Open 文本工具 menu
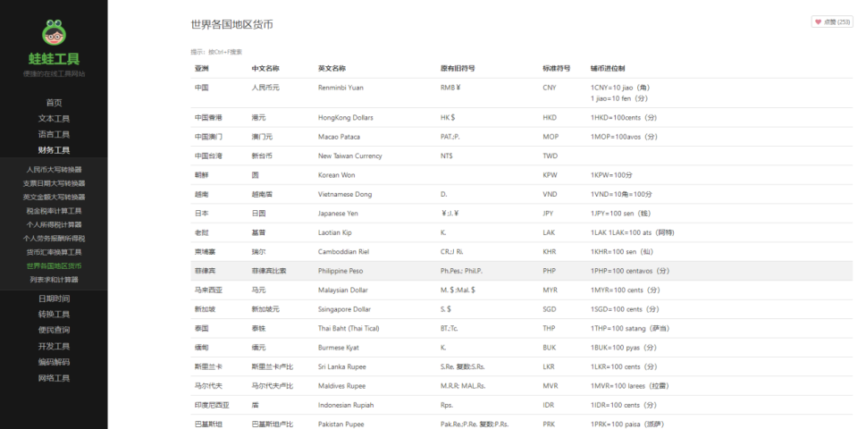 55,119
